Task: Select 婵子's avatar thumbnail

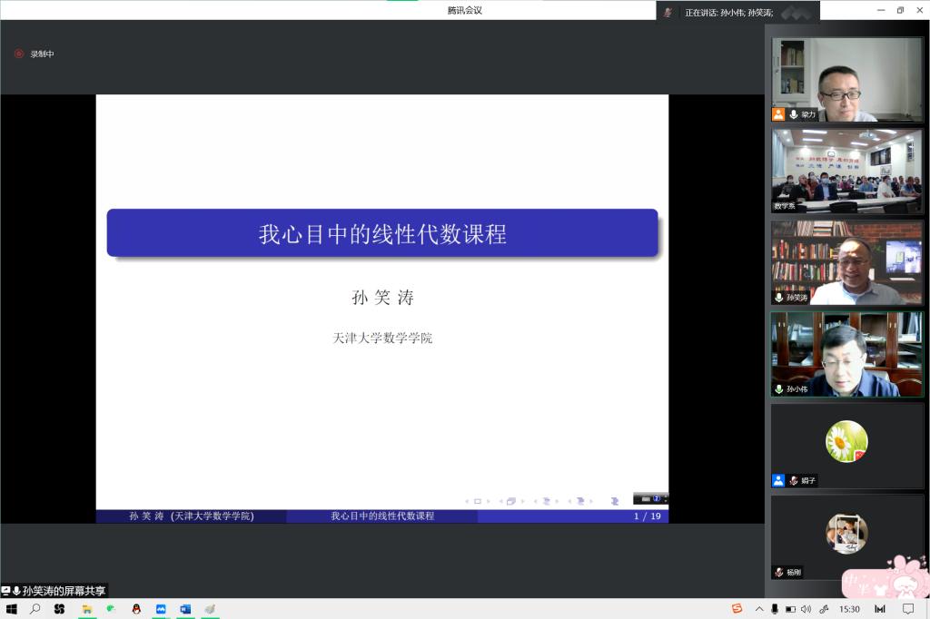Action: [x=845, y=442]
